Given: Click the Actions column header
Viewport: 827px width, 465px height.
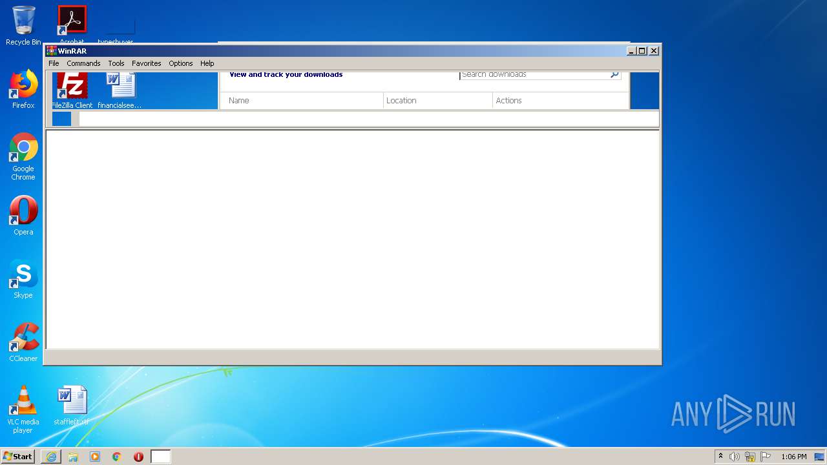Looking at the screenshot, I should 560,101.
